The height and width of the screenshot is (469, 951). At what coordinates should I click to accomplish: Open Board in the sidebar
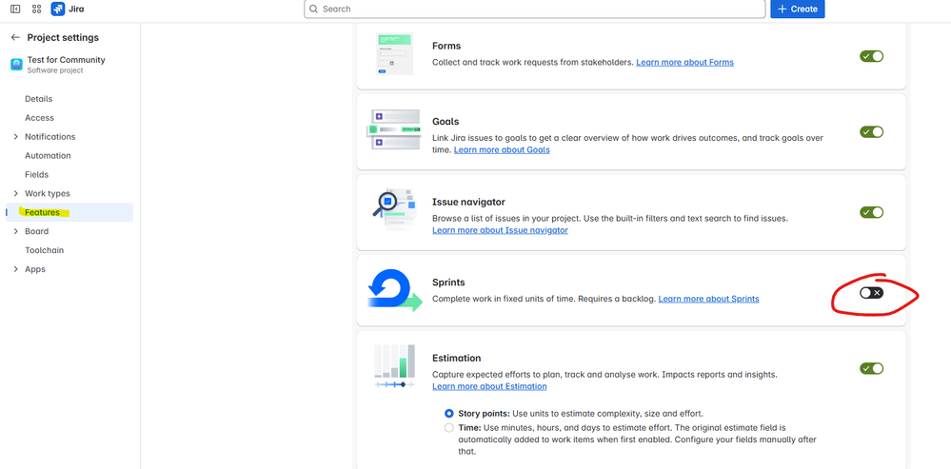(x=36, y=231)
